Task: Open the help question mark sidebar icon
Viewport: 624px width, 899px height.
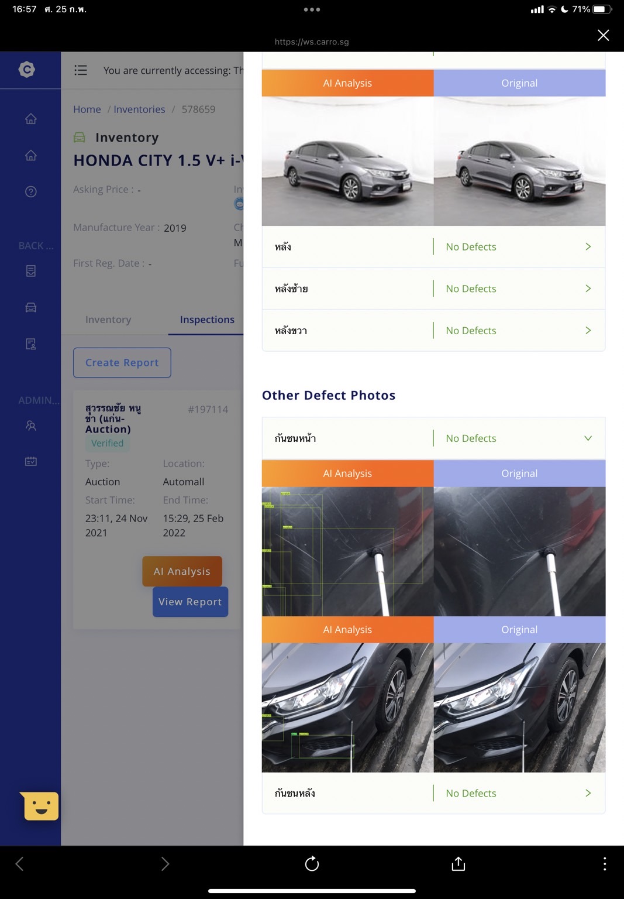Action: (x=31, y=191)
